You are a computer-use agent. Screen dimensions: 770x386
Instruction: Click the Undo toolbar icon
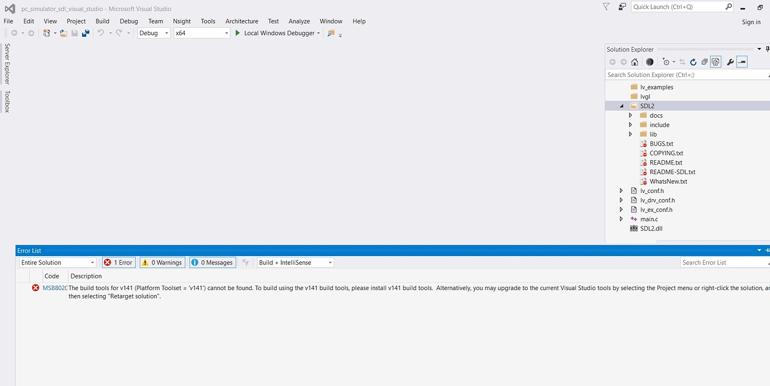point(101,33)
